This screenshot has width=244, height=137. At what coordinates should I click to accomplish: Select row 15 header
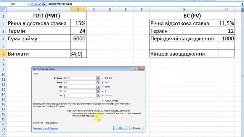(x=3, y=99)
